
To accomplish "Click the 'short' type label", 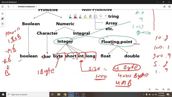I will pos(71,56).
